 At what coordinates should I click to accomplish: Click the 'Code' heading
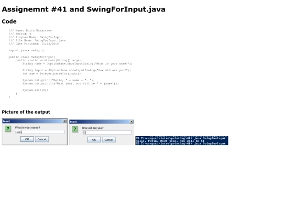click(9, 21)
